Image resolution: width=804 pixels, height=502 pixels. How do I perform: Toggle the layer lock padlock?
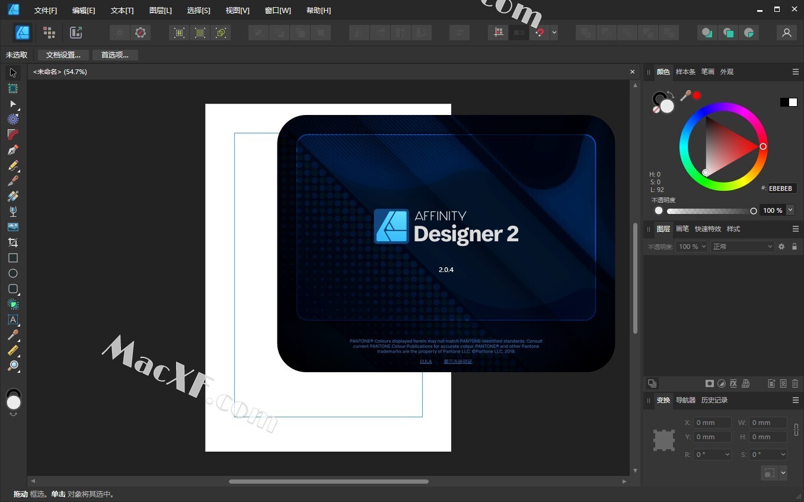tap(795, 247)
